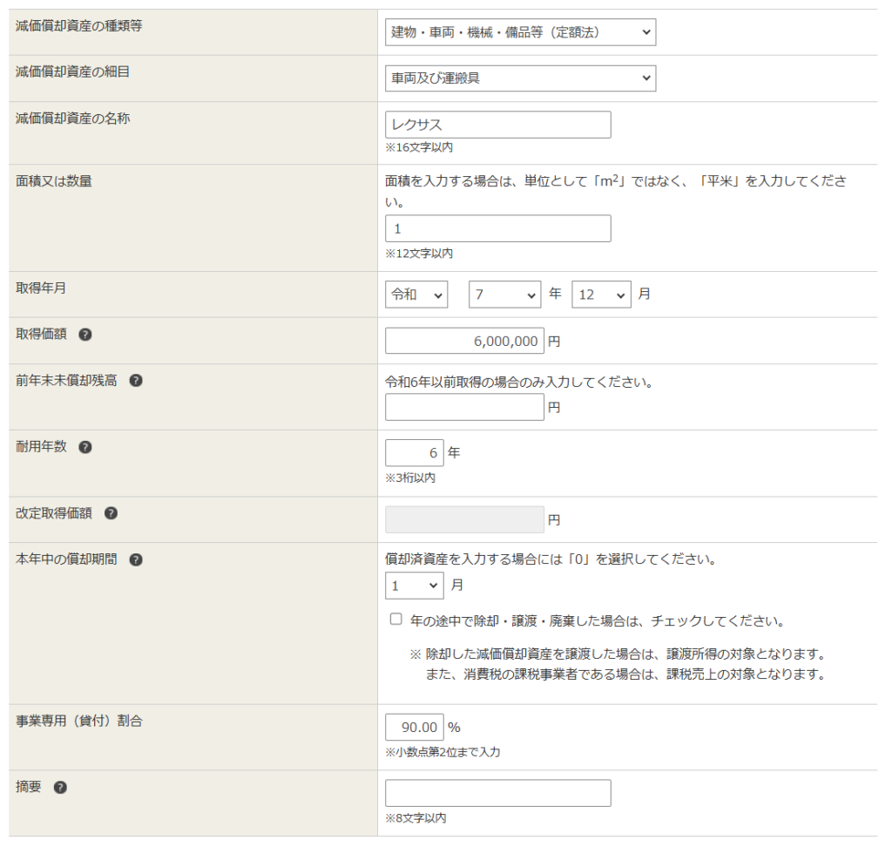The image size is (892, 847).
Task: Expand the 減価償却資産の細目 dropdown showing 車両及び運搬具
Action: [x=520, y=78]
